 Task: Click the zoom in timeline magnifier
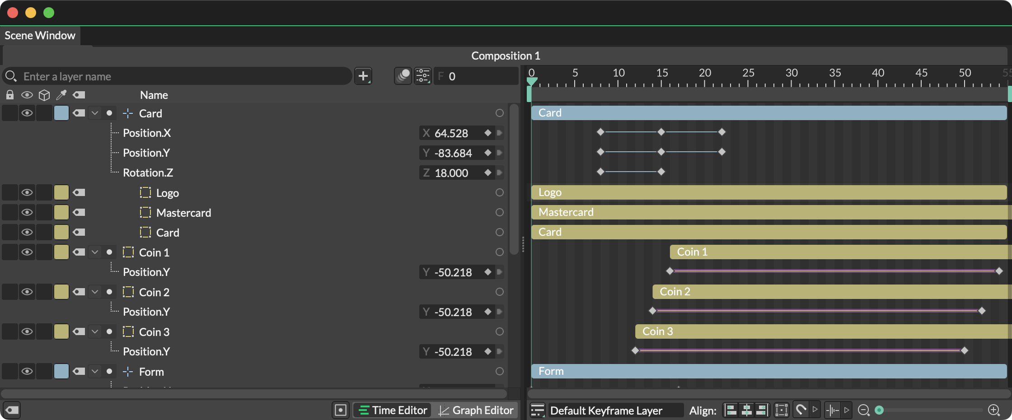(x=994, y=410)
